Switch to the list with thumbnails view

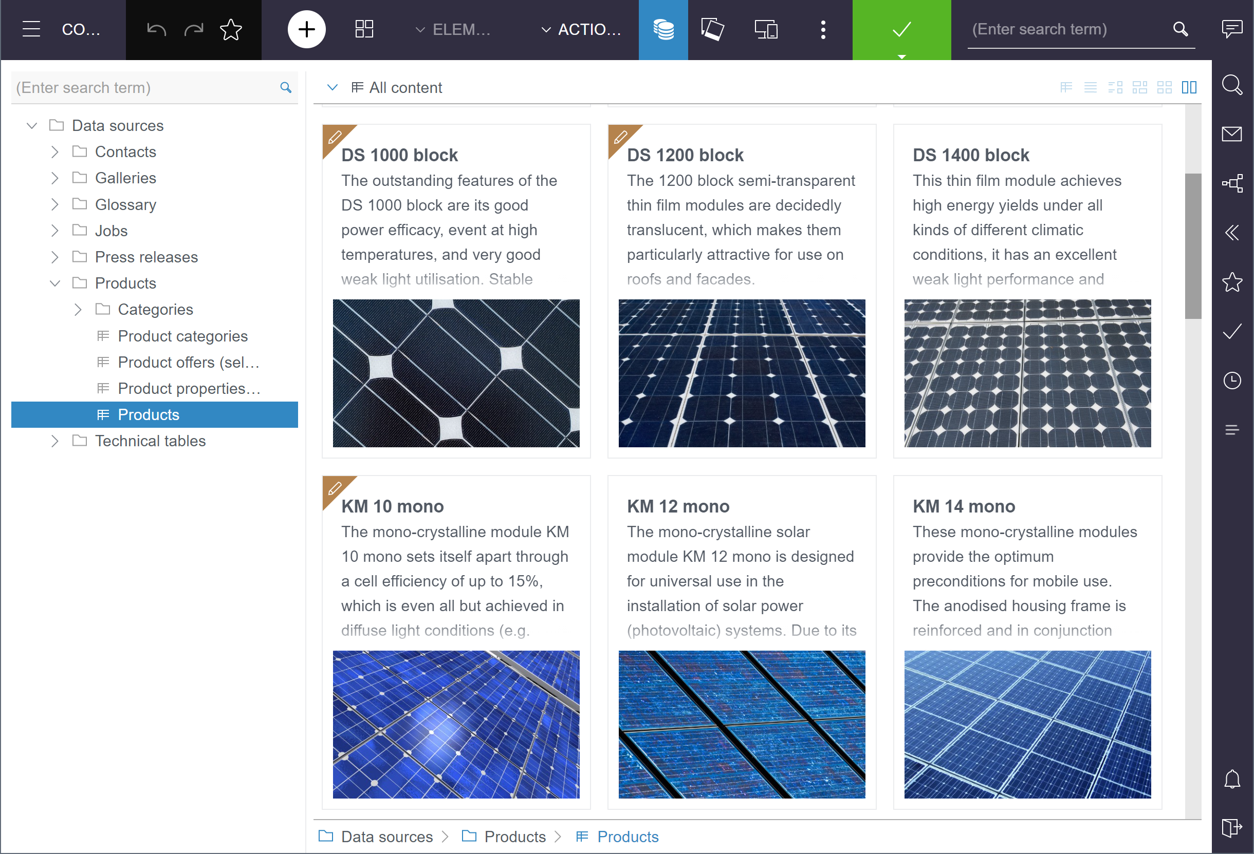(1115, 87)
